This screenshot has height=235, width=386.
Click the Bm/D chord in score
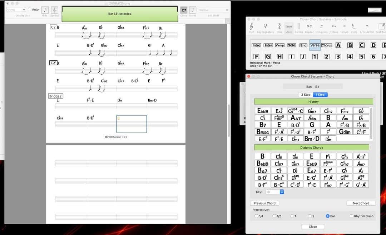tap(152, 100)
